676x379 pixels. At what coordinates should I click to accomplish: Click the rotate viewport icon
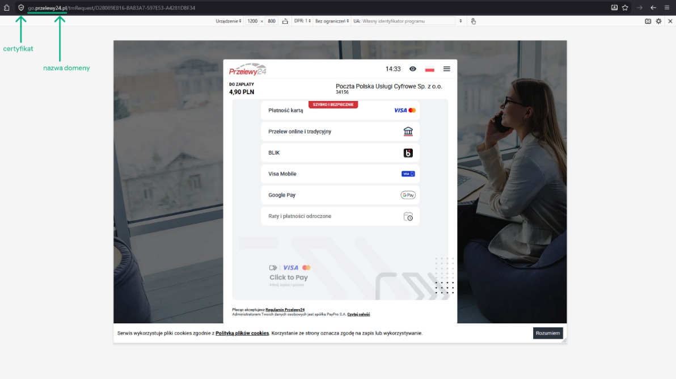pos(285,21)
